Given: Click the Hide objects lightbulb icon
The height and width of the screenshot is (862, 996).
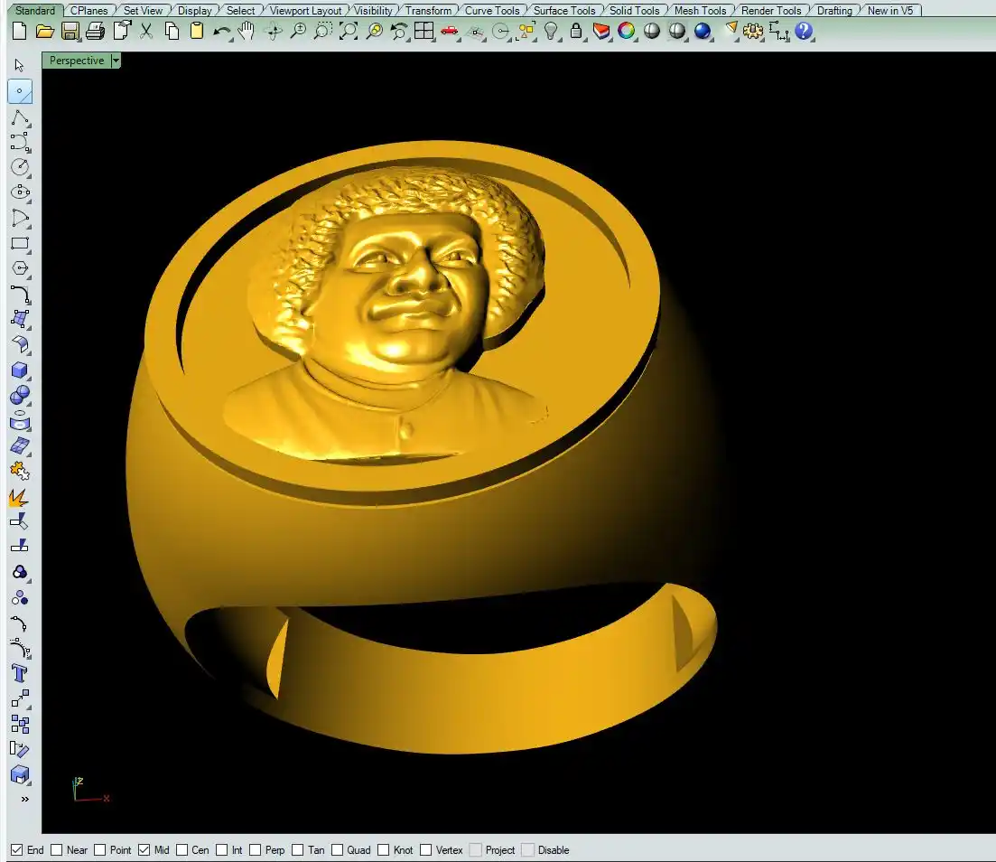Looking at the screenshot, I should point(551,32).
